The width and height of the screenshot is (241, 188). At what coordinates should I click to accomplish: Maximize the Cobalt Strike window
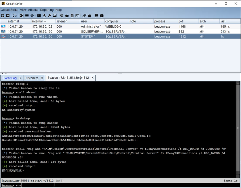pyautogui.click(x=226, y=4)
